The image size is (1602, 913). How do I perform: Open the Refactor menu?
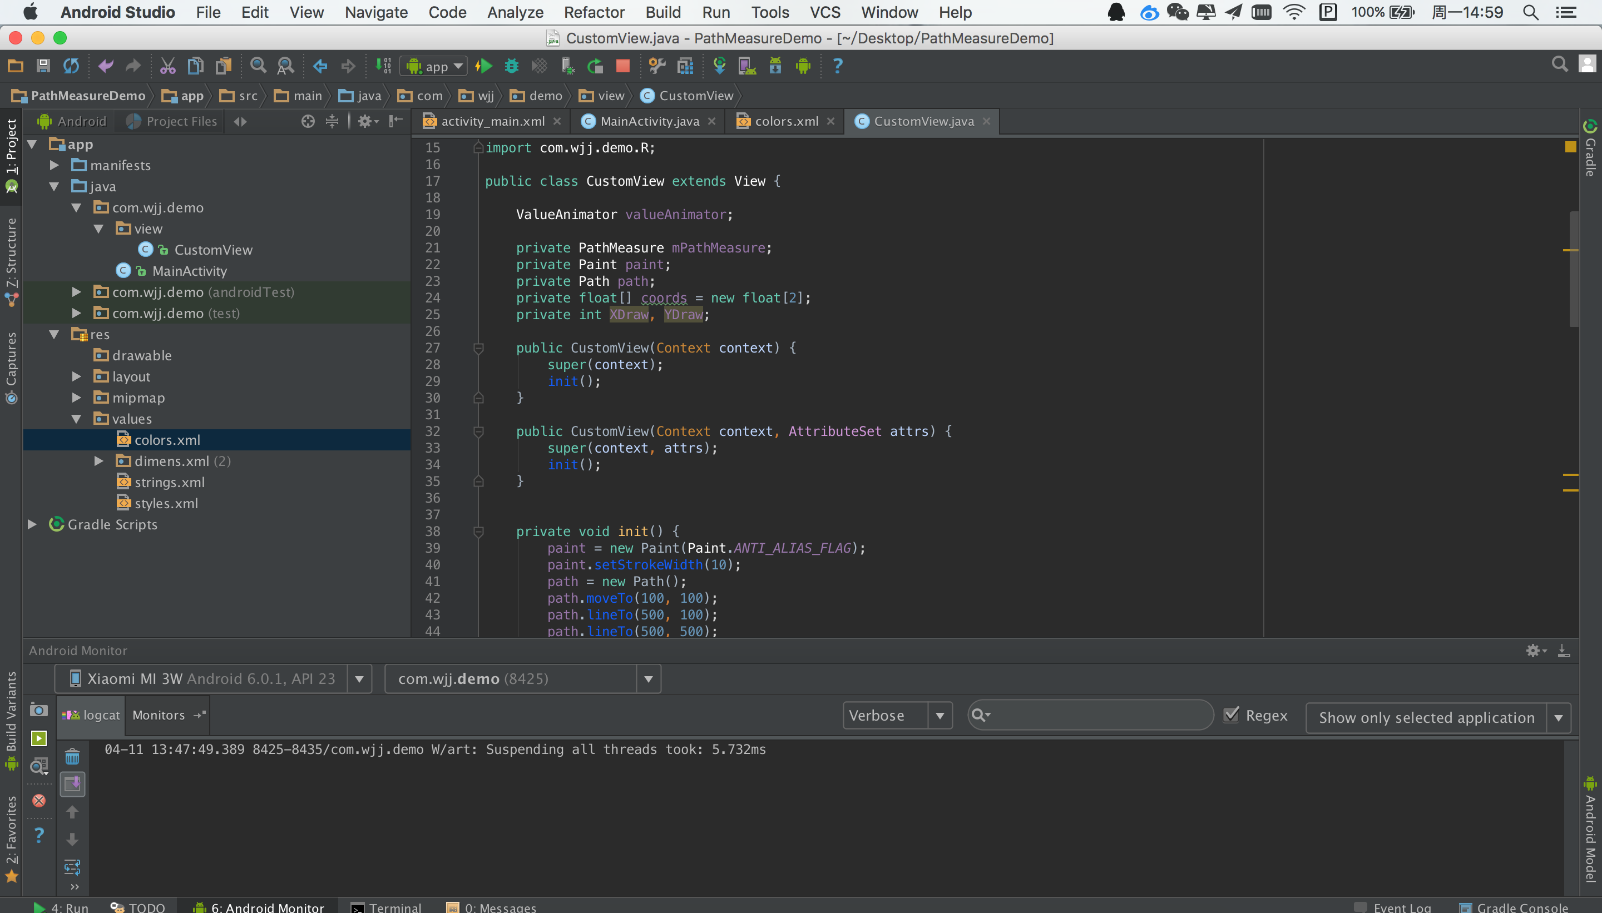coord(594,12)
